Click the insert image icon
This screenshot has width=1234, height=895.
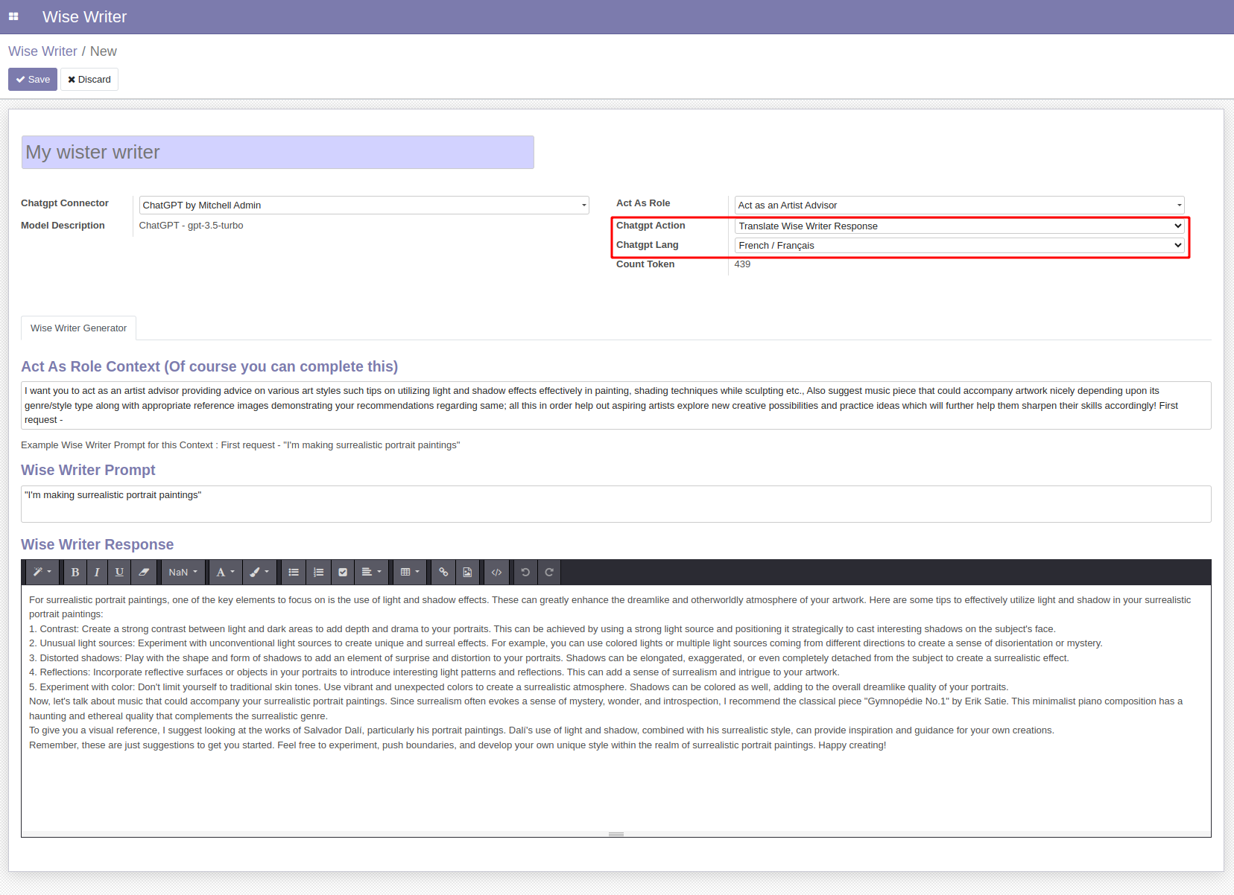pyautogui.click(x=467, y=572)
